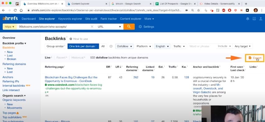Click the ahrefs logo
The width and height of the screenshot is (265, 122).
pyautogui.click(x=10, y=18)
